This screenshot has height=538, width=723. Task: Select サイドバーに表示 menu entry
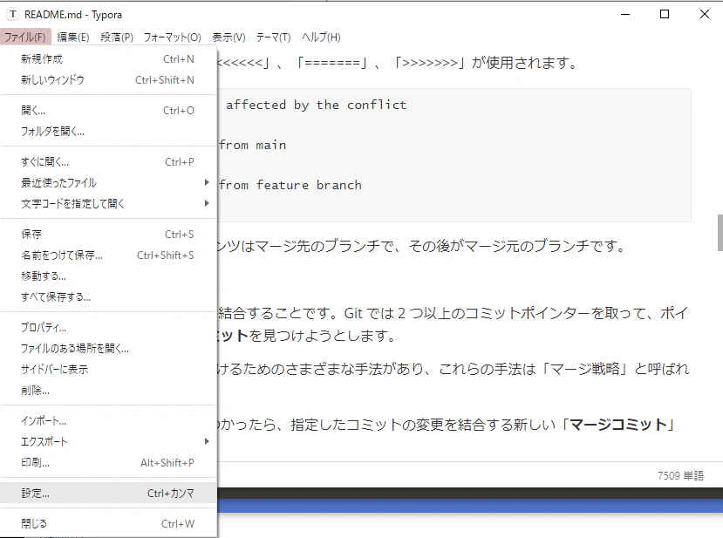pos(108,369)
